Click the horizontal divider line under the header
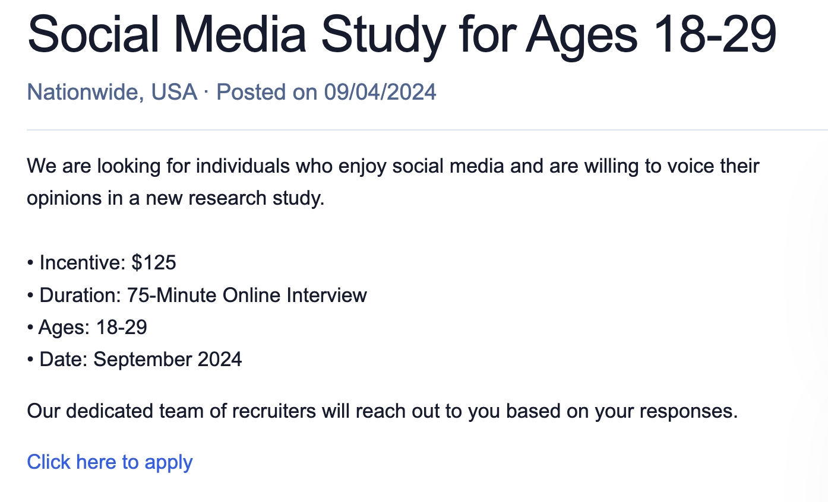828x502 pixels. tap(428, 129)
